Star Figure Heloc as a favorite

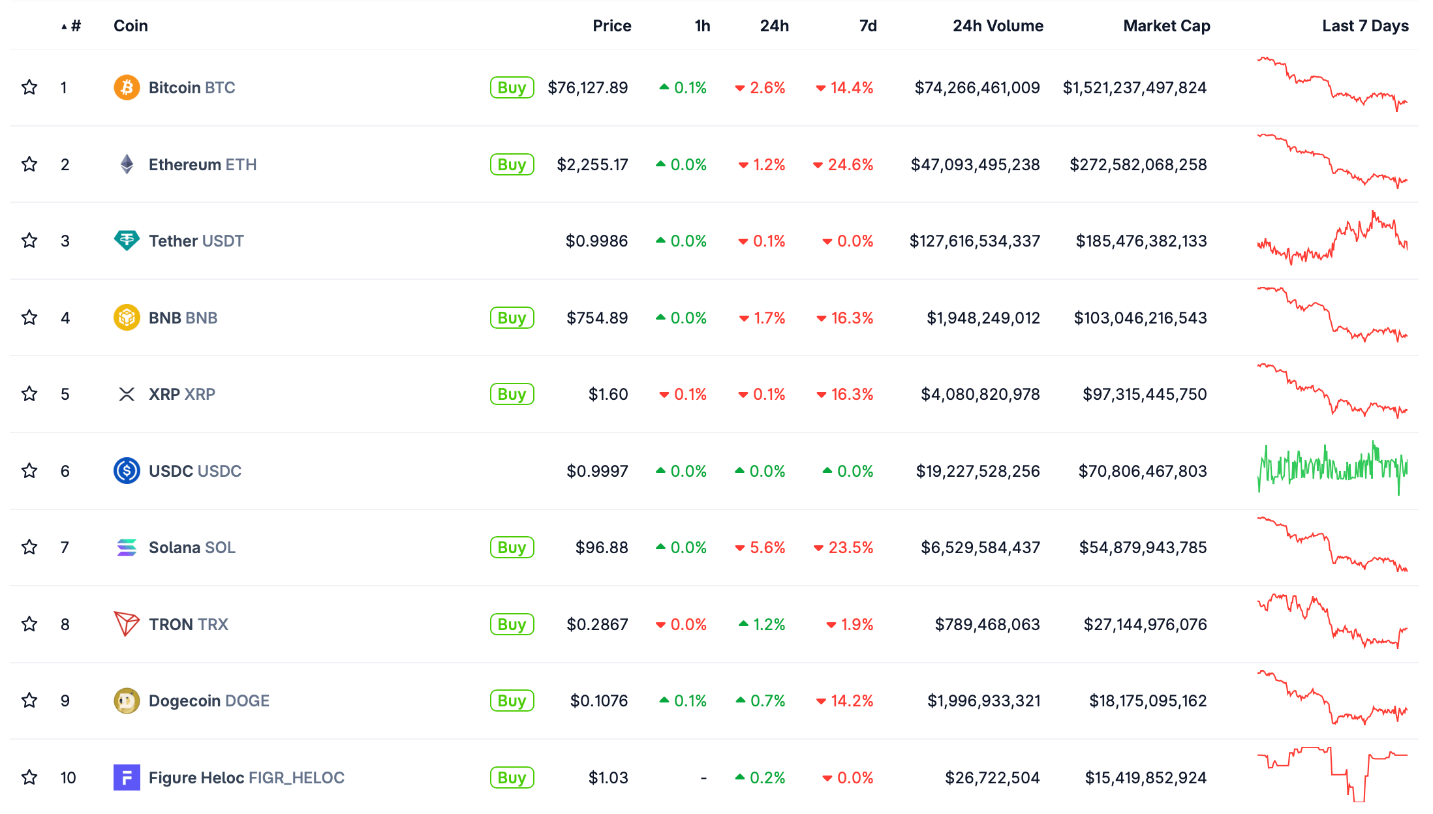click(x=29, y=777)
